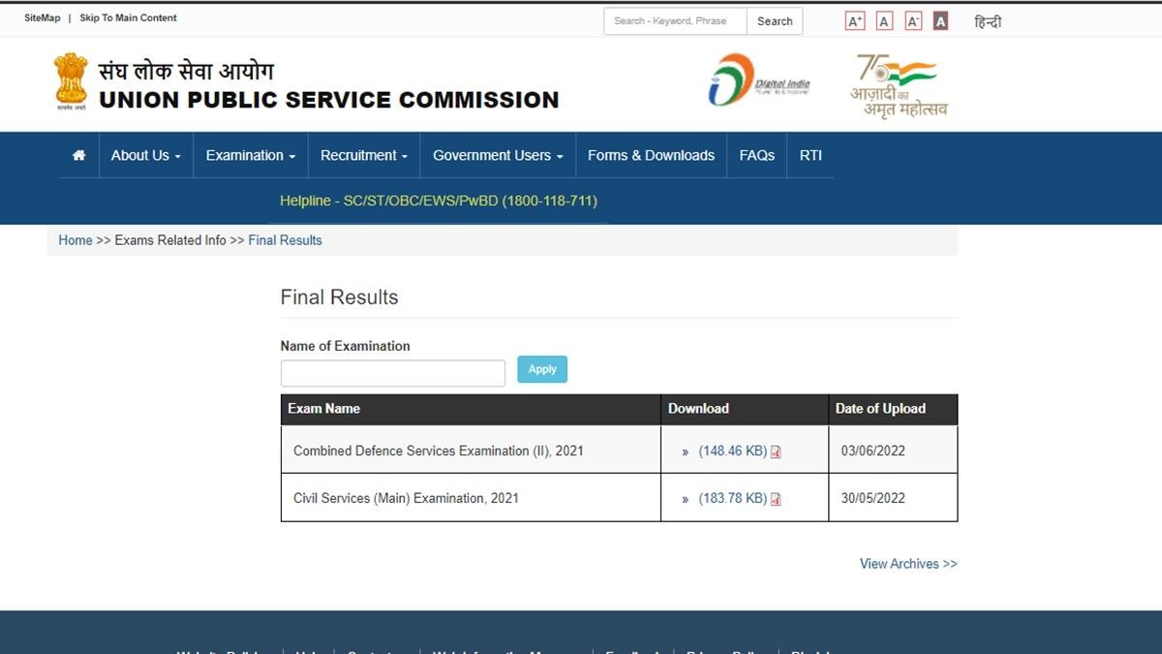Expand the Government Users dropdown

pos(497,155)
